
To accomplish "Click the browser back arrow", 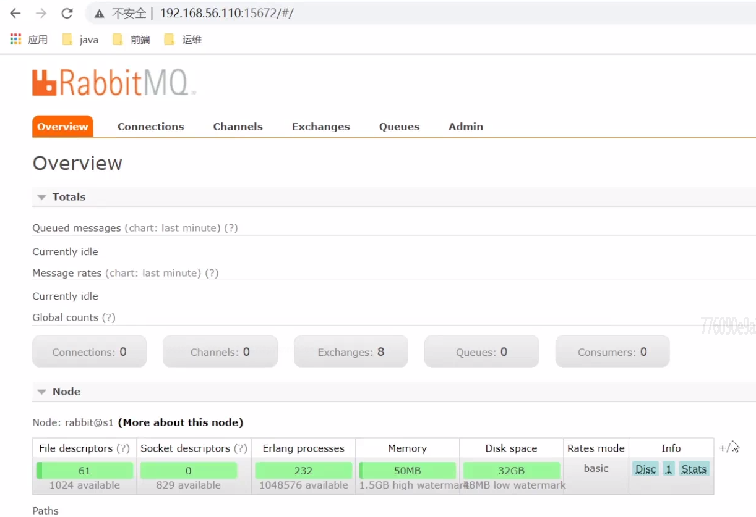I will pyautogui.click(x=15, y=13).
